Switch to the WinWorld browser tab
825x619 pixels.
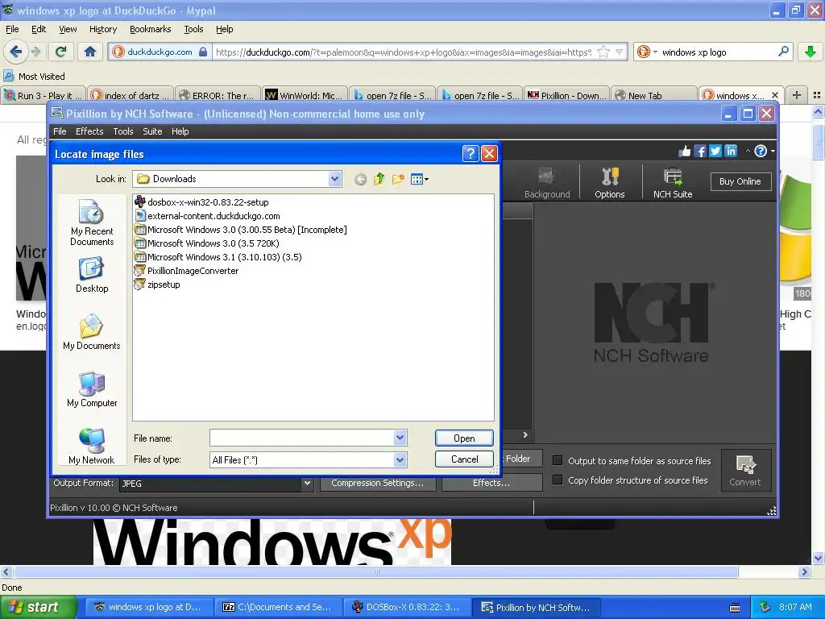click(304, 95)
